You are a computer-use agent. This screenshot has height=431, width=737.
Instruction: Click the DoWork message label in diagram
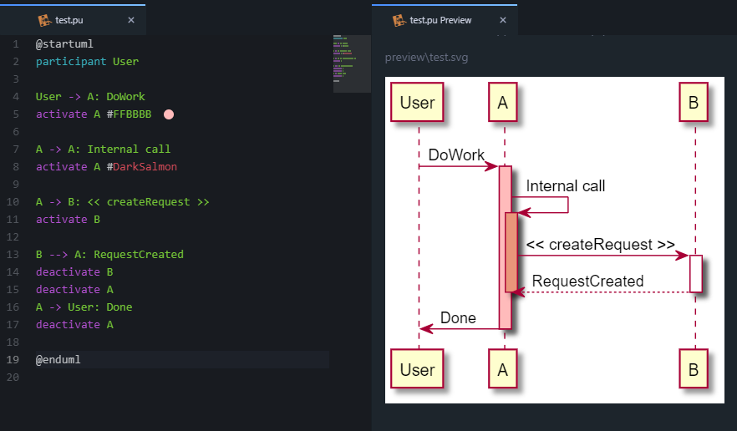(456, 155)
